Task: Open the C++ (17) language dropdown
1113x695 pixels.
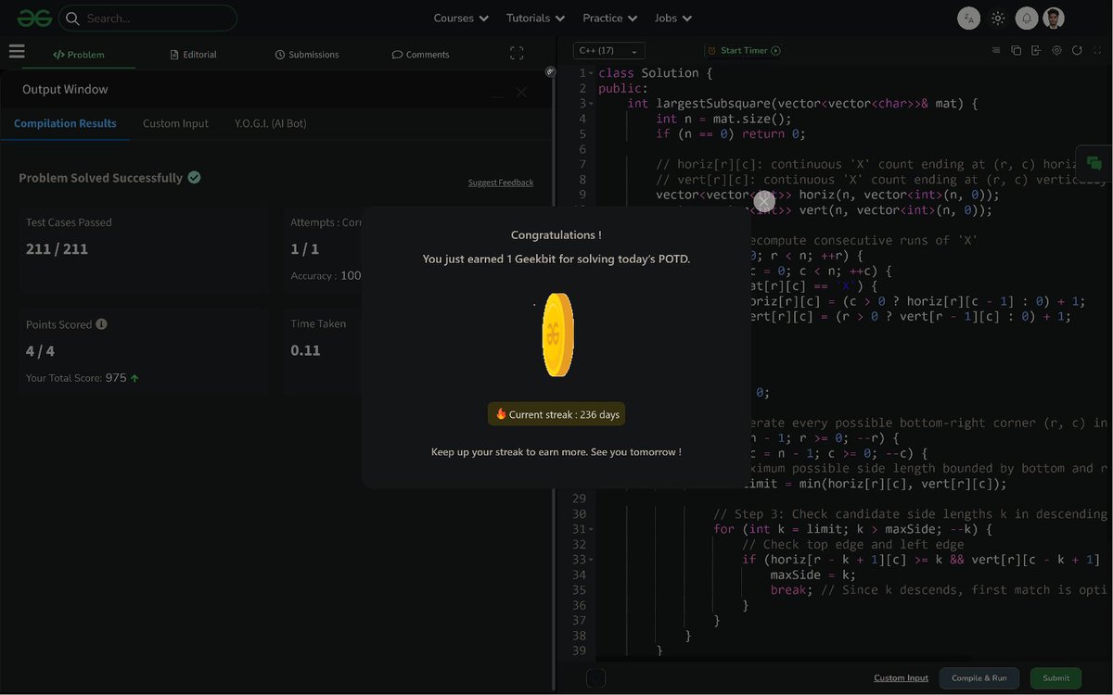Action: [608, 51]
